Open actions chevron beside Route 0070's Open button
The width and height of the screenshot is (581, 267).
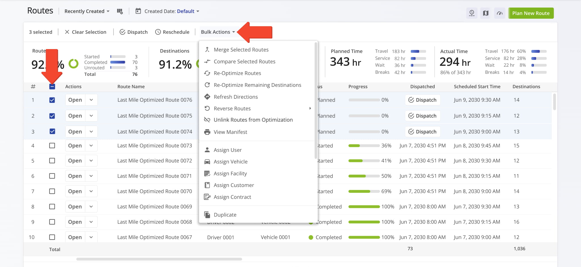coord(91,191)
